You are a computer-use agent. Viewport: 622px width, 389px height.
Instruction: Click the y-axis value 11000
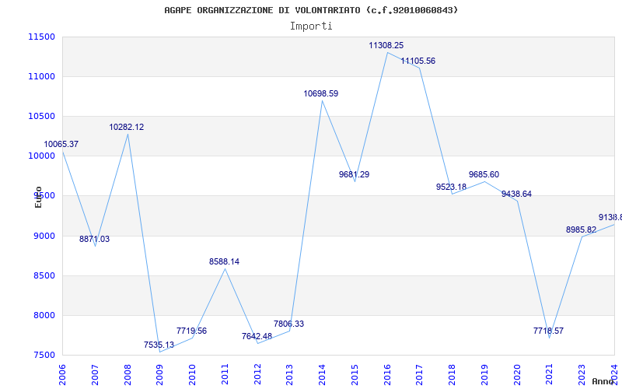pyautogui.click(x=42, y=76)
